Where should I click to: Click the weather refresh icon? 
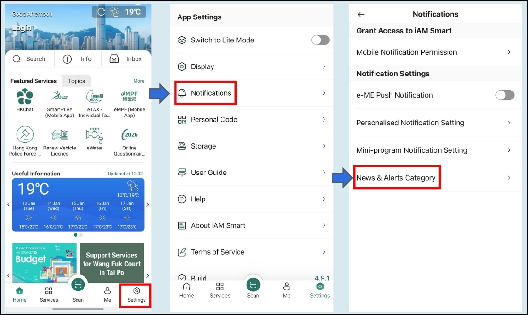(101, 12)
